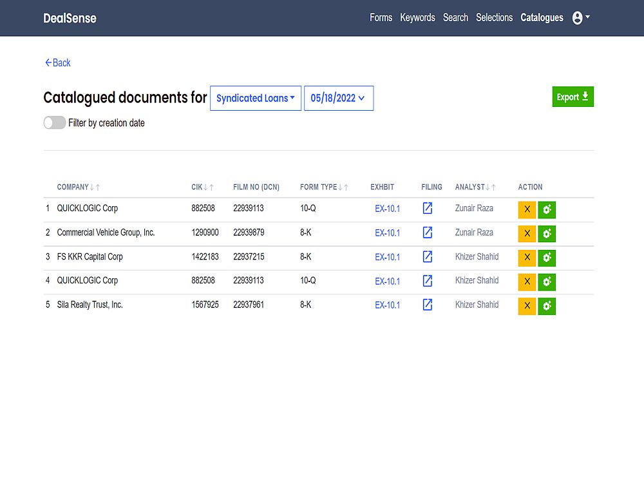Open filing link for FS KKR Capital Corp
This screenshot has height=483, width=644.
[x=427, y=257]
